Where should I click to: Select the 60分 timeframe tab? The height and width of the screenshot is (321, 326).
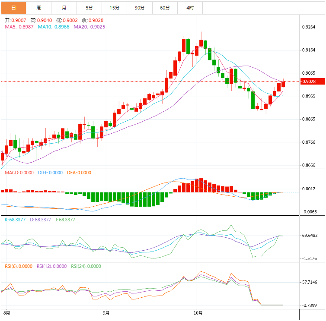point(165,8)
